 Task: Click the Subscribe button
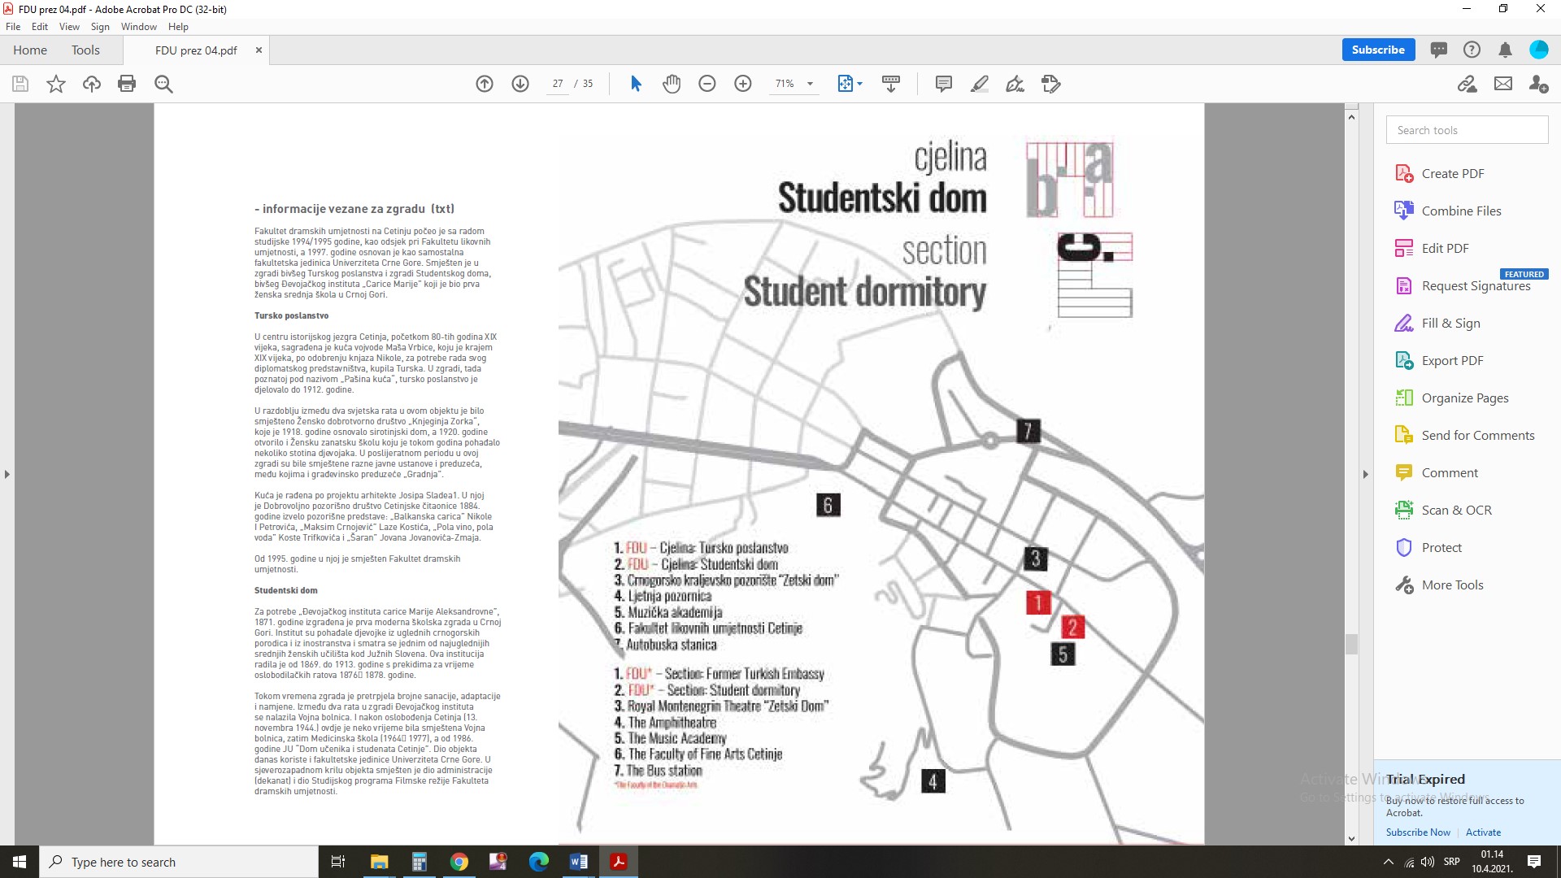1378,50
